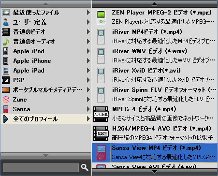Open the PSP category
The image size is (218, 176).
pos(46,80)
